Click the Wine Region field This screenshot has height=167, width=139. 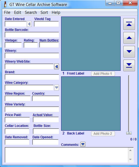point(18,98)
